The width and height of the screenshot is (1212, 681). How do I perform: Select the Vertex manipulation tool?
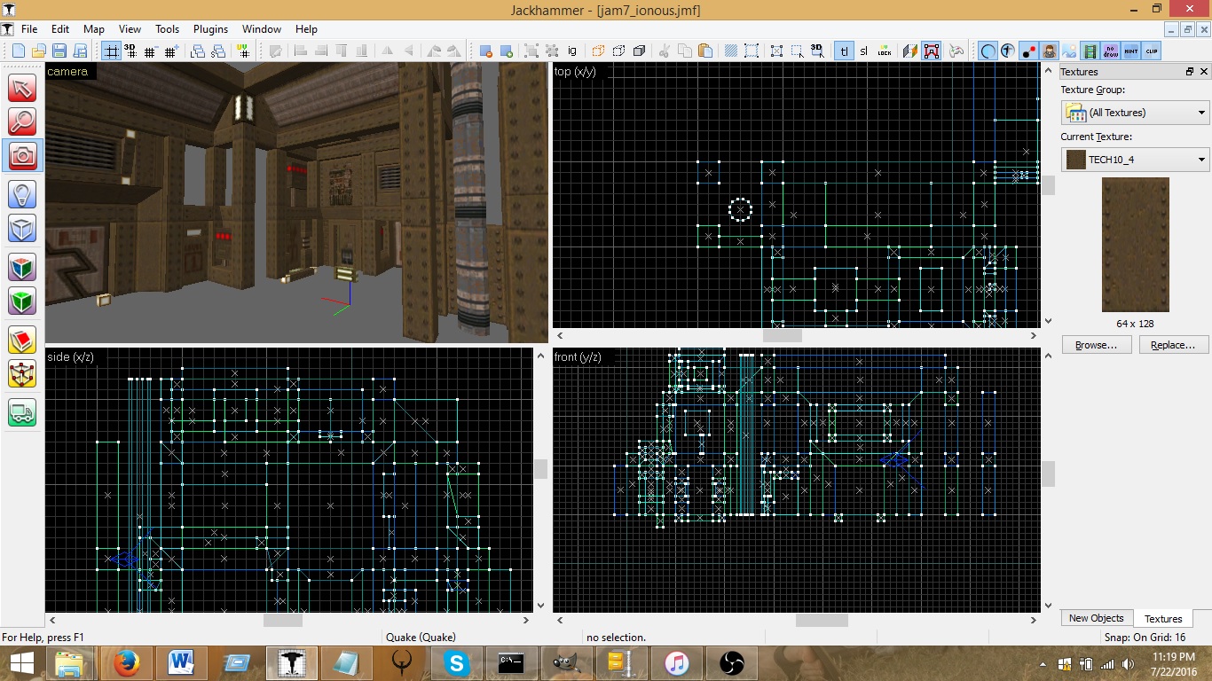[x=22, y=372]
